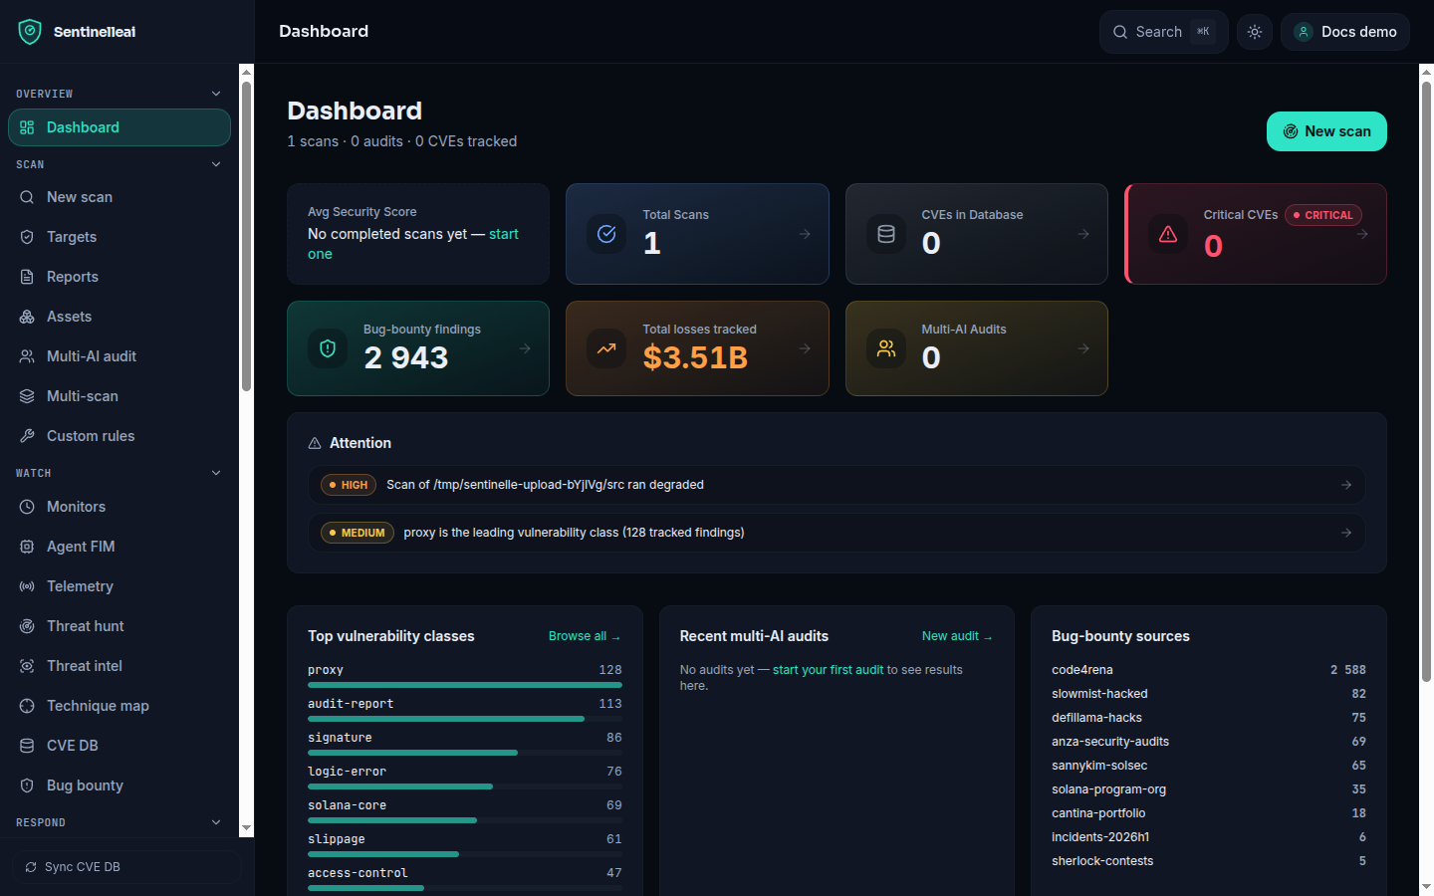Image resolution: width=1434 pixels, height=896 pixels.
Task: Click the Telemetry signal icon in sidebar
Action: (x=27, y=586)
